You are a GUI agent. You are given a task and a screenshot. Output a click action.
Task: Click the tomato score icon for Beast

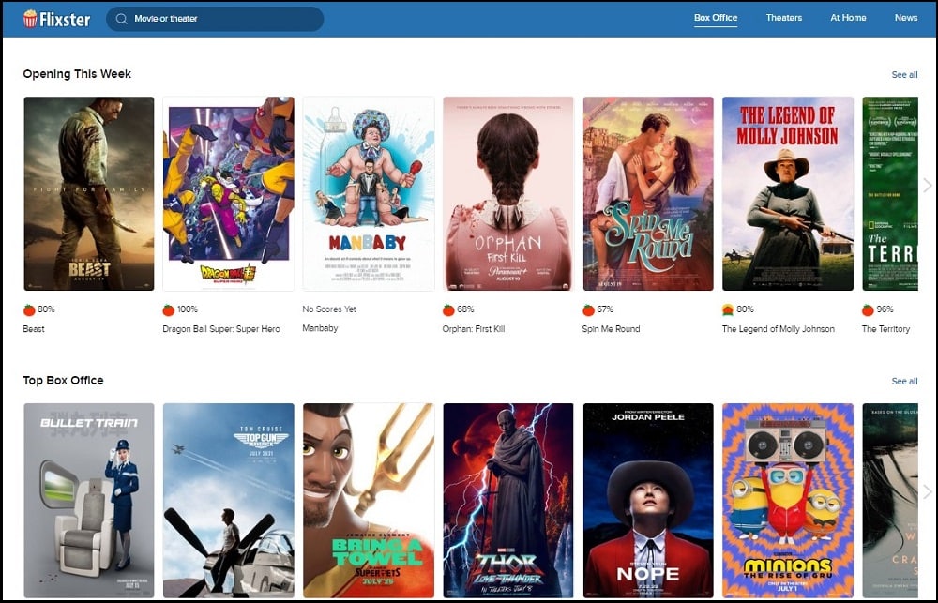29,309
